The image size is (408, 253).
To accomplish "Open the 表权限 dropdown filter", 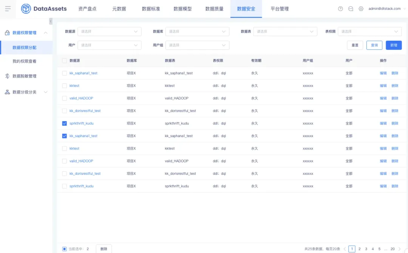I will point(369,31).
